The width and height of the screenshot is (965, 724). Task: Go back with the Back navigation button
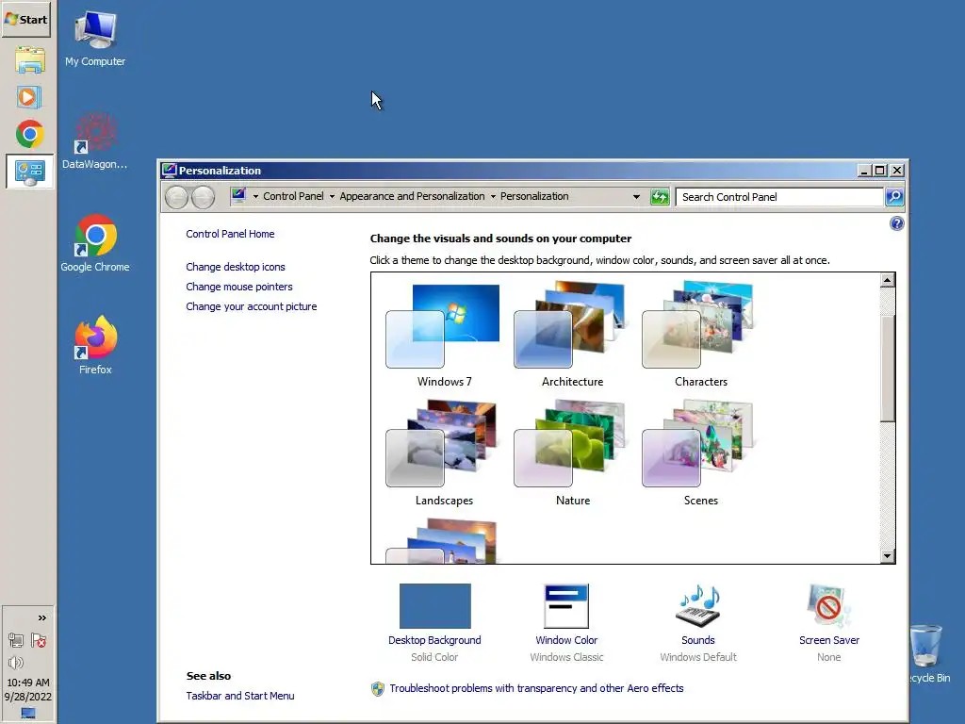tap(176, 197)
